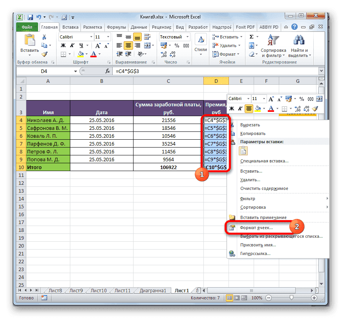The width and height of the screenshot is (342, 319).
Task: Click the Save icon in Quick Access Toolbar
Action: coord(30,17)
